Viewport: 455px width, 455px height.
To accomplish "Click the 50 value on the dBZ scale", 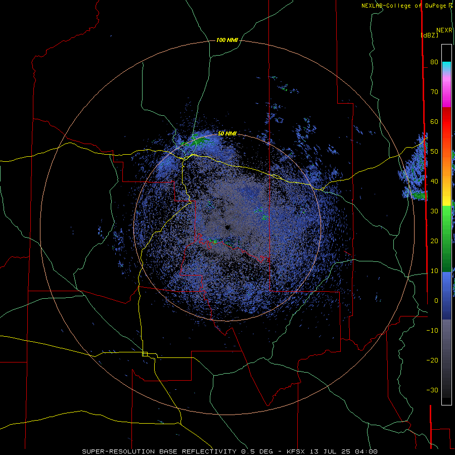I will coord(434,152).
